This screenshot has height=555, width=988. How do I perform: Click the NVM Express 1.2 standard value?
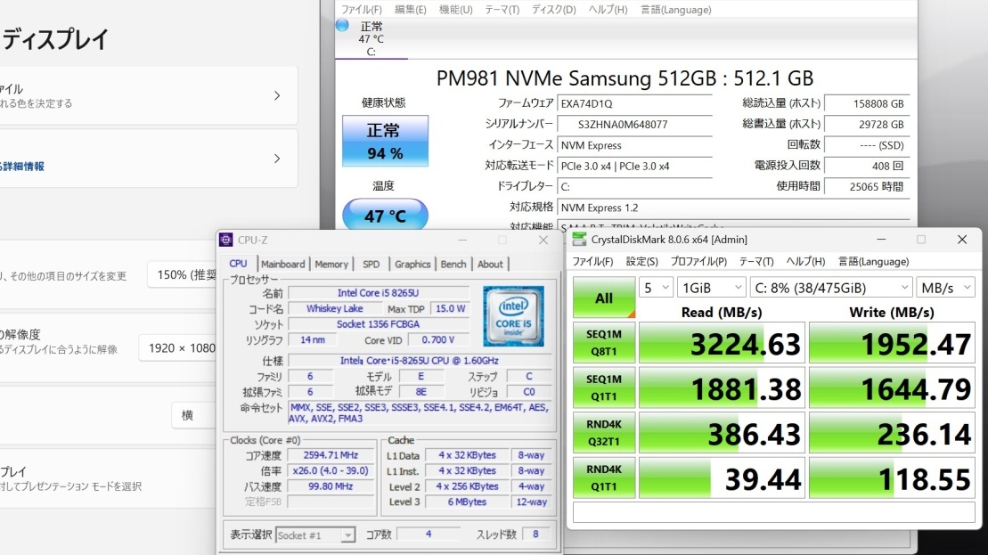point(733,208)
